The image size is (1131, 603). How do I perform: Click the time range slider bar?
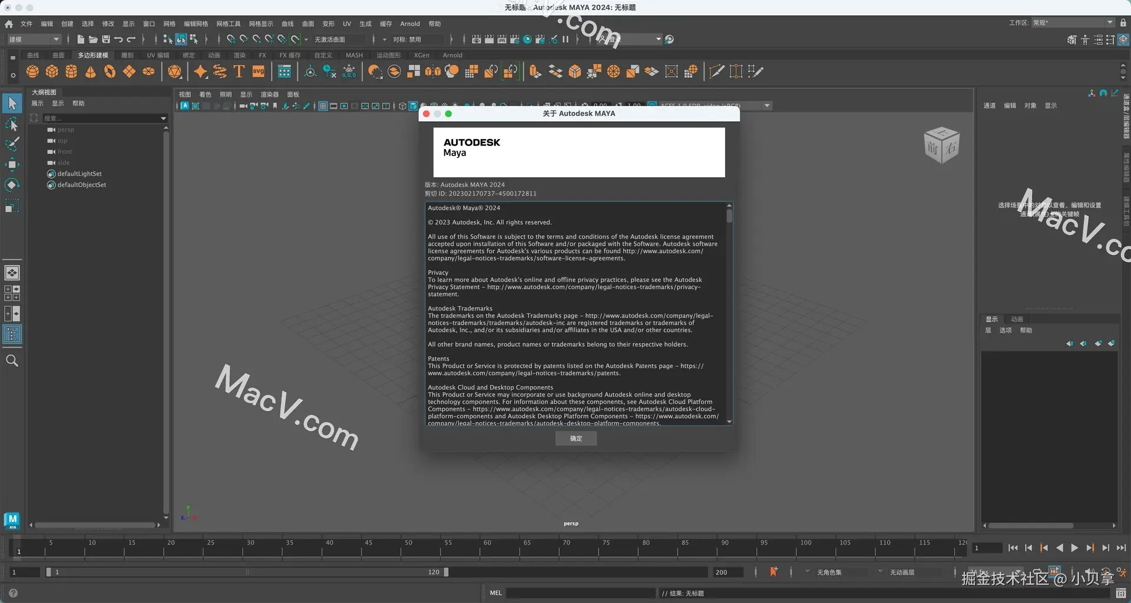[x=247, y=572]
